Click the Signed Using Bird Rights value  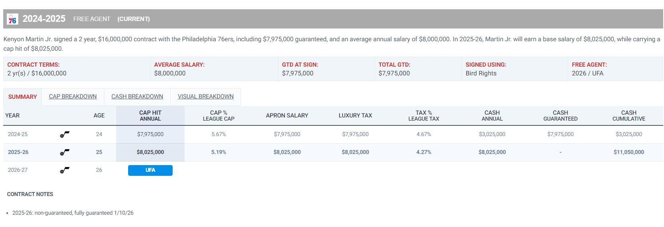click(x=481, y=73)
